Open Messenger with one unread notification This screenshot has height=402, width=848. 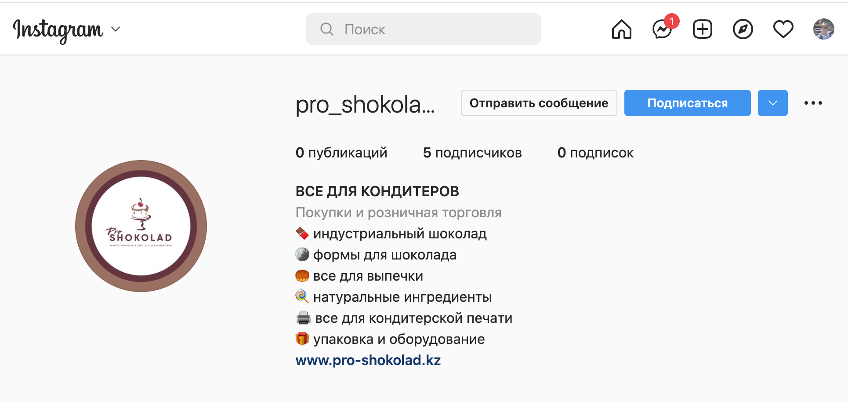[x=663, y=29]
